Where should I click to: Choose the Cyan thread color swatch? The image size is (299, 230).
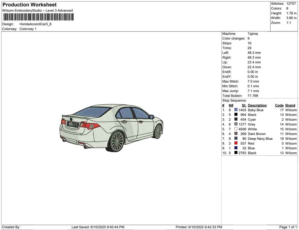236,120
